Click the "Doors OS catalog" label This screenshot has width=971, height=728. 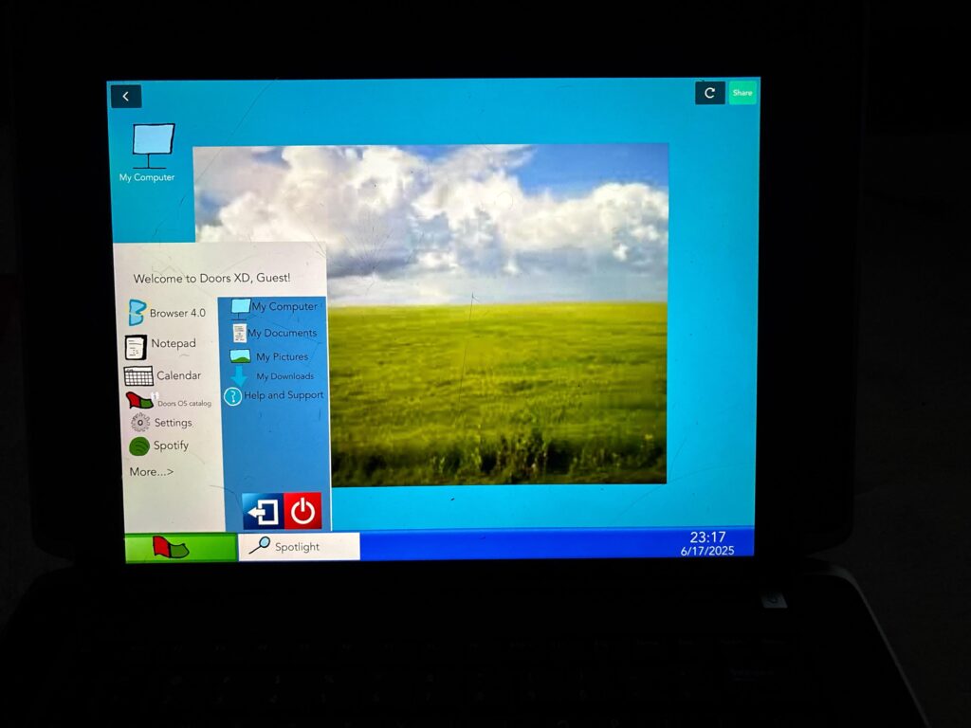(185, 403)
